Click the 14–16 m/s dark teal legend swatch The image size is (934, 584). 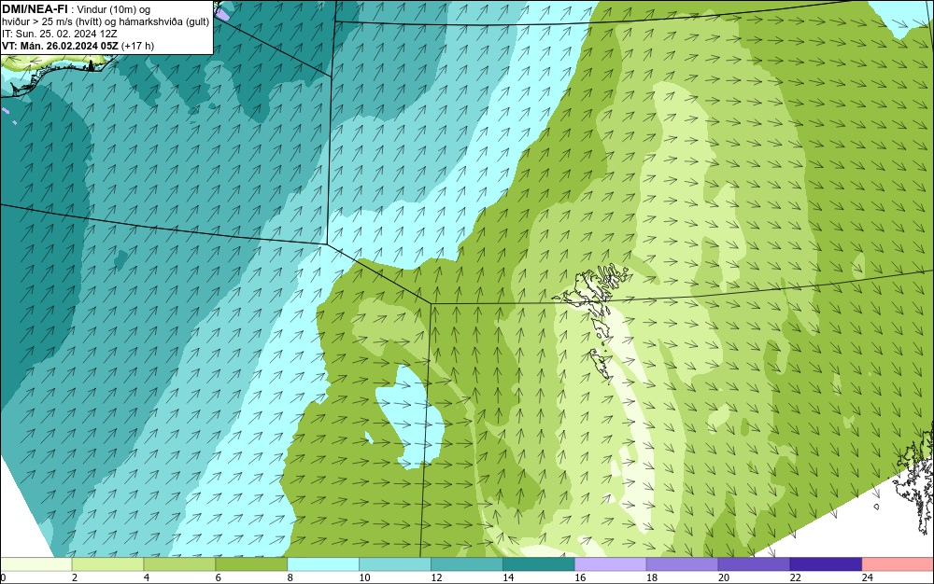point(539,563)
